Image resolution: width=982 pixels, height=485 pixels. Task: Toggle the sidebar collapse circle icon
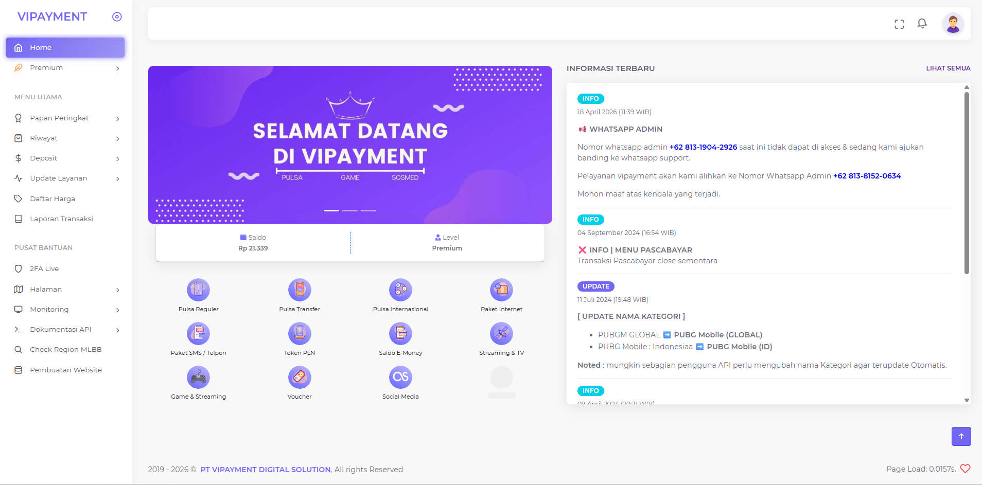(117, 16)
